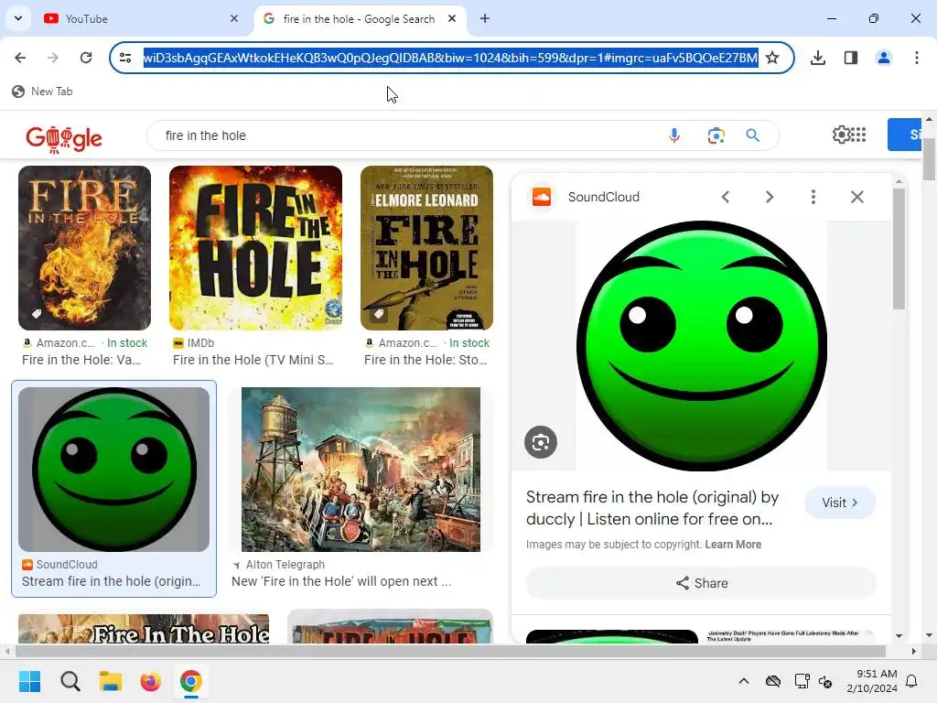Open Amazon Fire in the Hole flame cover thumbnail
Viewport: 937px width, 703px height.
[84, 247]
